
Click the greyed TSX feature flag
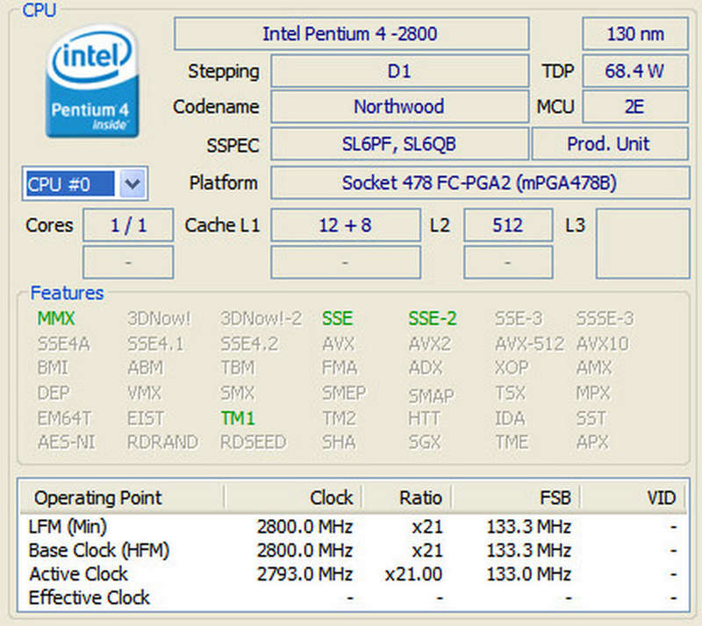coord(510,393)
